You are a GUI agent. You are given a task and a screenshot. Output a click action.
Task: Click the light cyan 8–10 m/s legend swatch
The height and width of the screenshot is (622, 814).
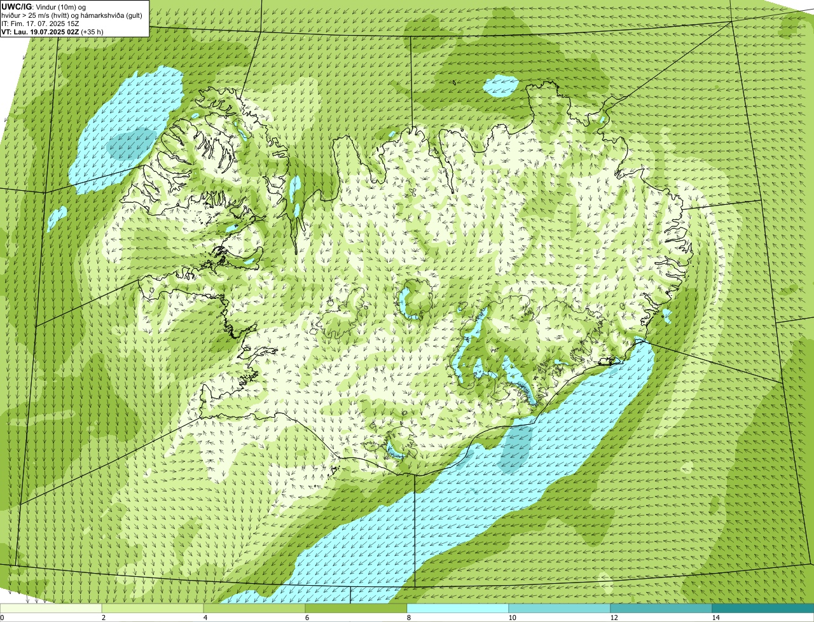pos(458,608)
